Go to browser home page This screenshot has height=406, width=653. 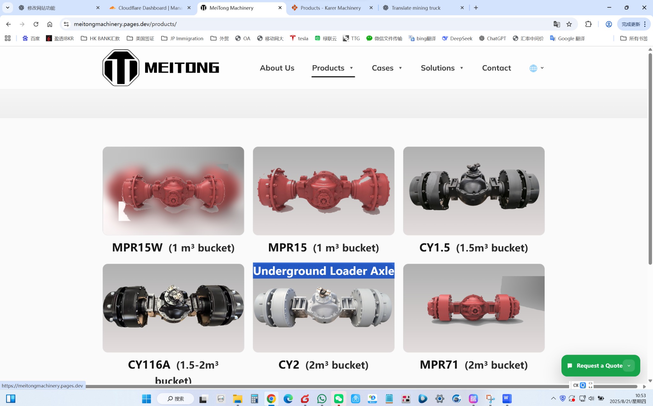click(50, 24)
